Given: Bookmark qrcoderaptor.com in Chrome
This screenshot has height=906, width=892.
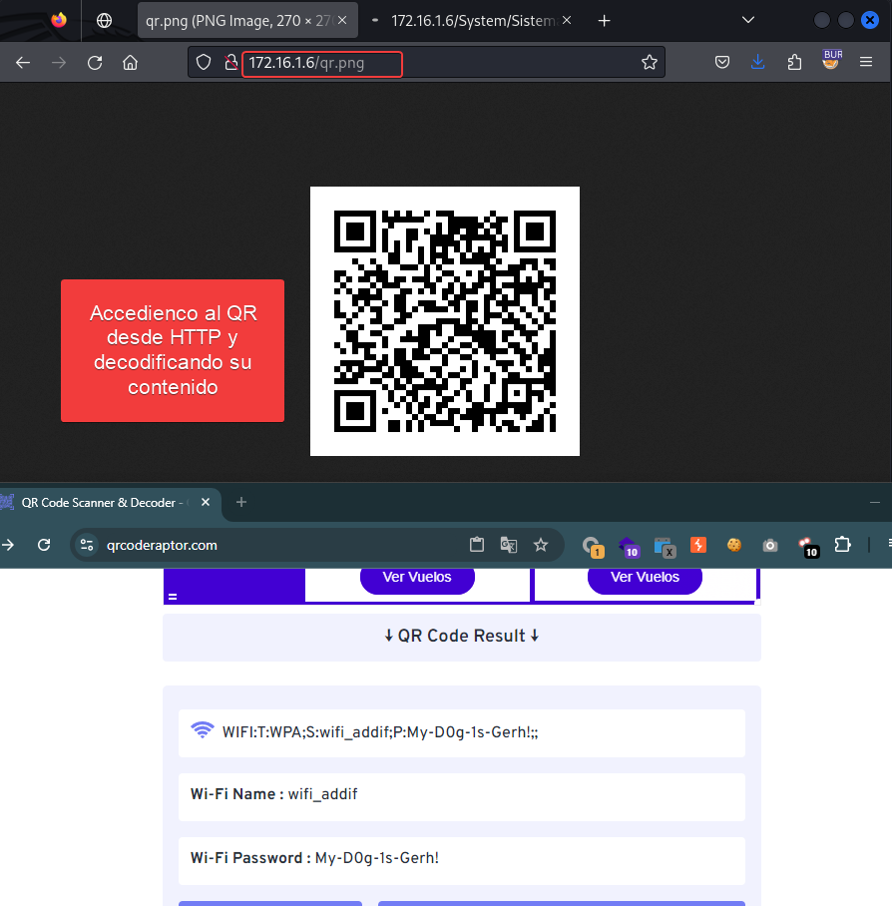Looking at the screenshot, I should tap(541, 545).
